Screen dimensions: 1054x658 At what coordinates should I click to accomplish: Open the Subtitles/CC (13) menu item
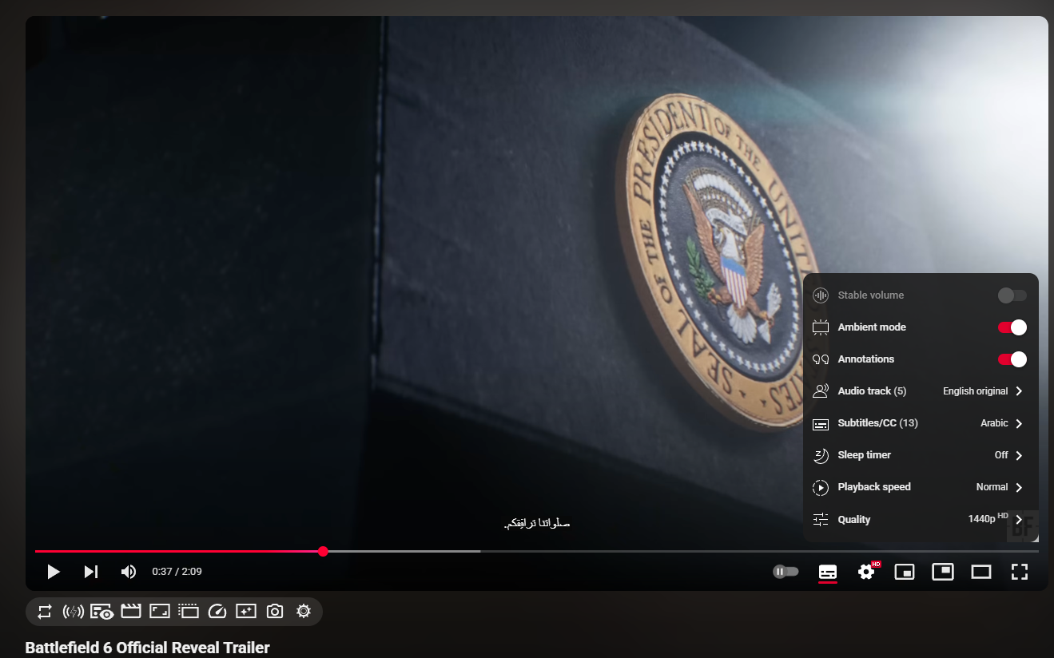point(921,423)
